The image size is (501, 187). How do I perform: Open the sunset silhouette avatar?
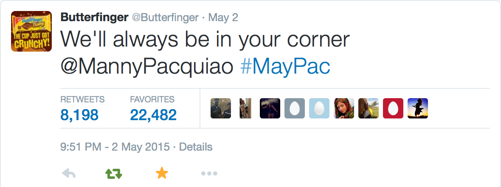pyautogui.click(x=418, y=108)
